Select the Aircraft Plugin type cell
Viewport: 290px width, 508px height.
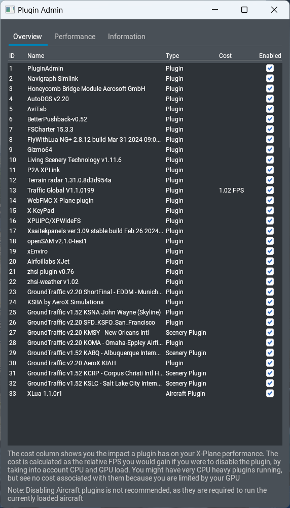pyautogui.click(x=185, y=393)
